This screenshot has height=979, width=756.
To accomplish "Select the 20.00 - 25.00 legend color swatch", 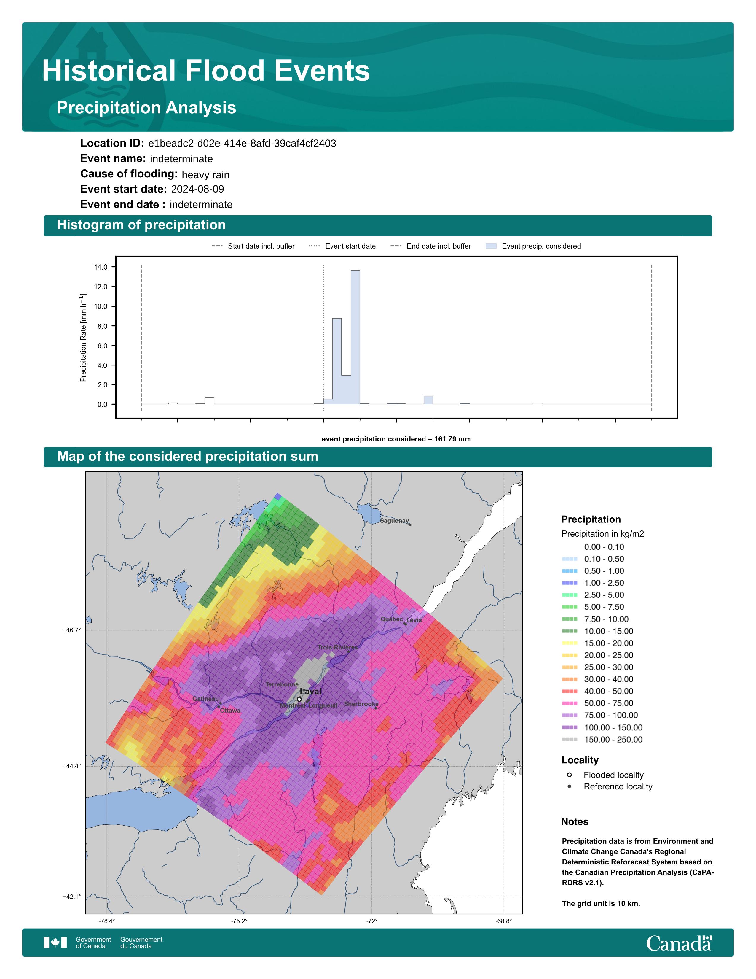I will point(570,655).
